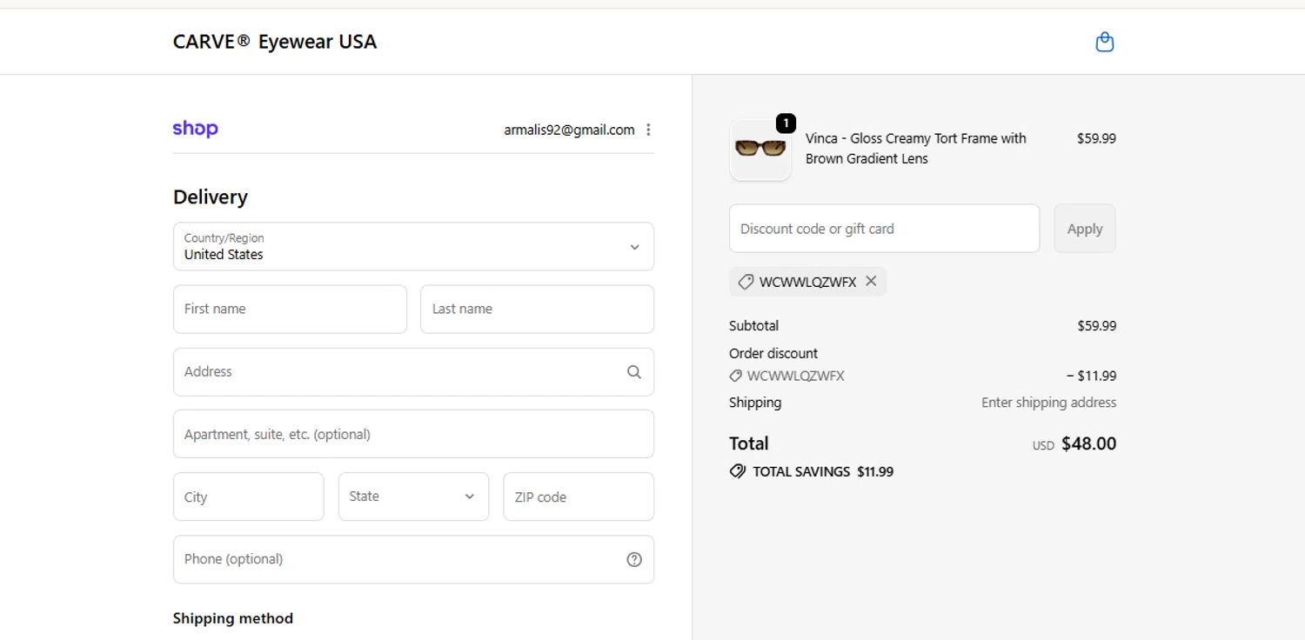The width and height of the screenshot is (1305, 640).
Task: Click the total savings tag icon
Action: (738, 471)
